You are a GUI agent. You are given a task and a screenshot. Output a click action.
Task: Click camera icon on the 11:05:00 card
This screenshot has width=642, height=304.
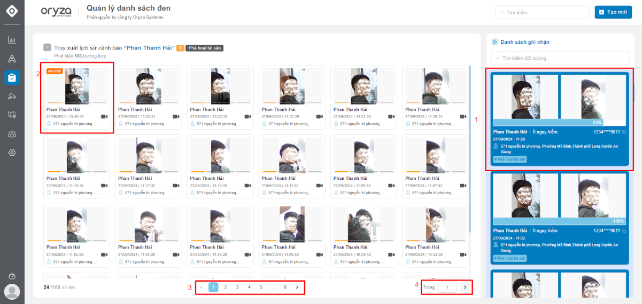(x=104, y=254)
